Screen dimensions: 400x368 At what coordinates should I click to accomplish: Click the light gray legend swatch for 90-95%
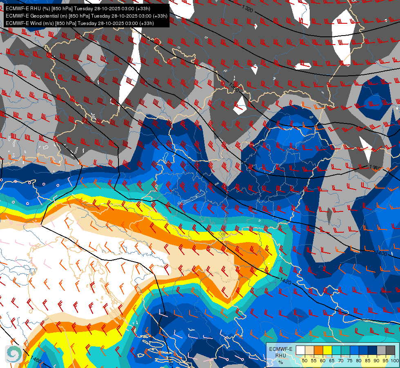pos(381,350)
